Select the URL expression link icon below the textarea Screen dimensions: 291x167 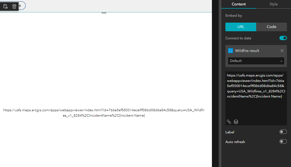(229, 122)
